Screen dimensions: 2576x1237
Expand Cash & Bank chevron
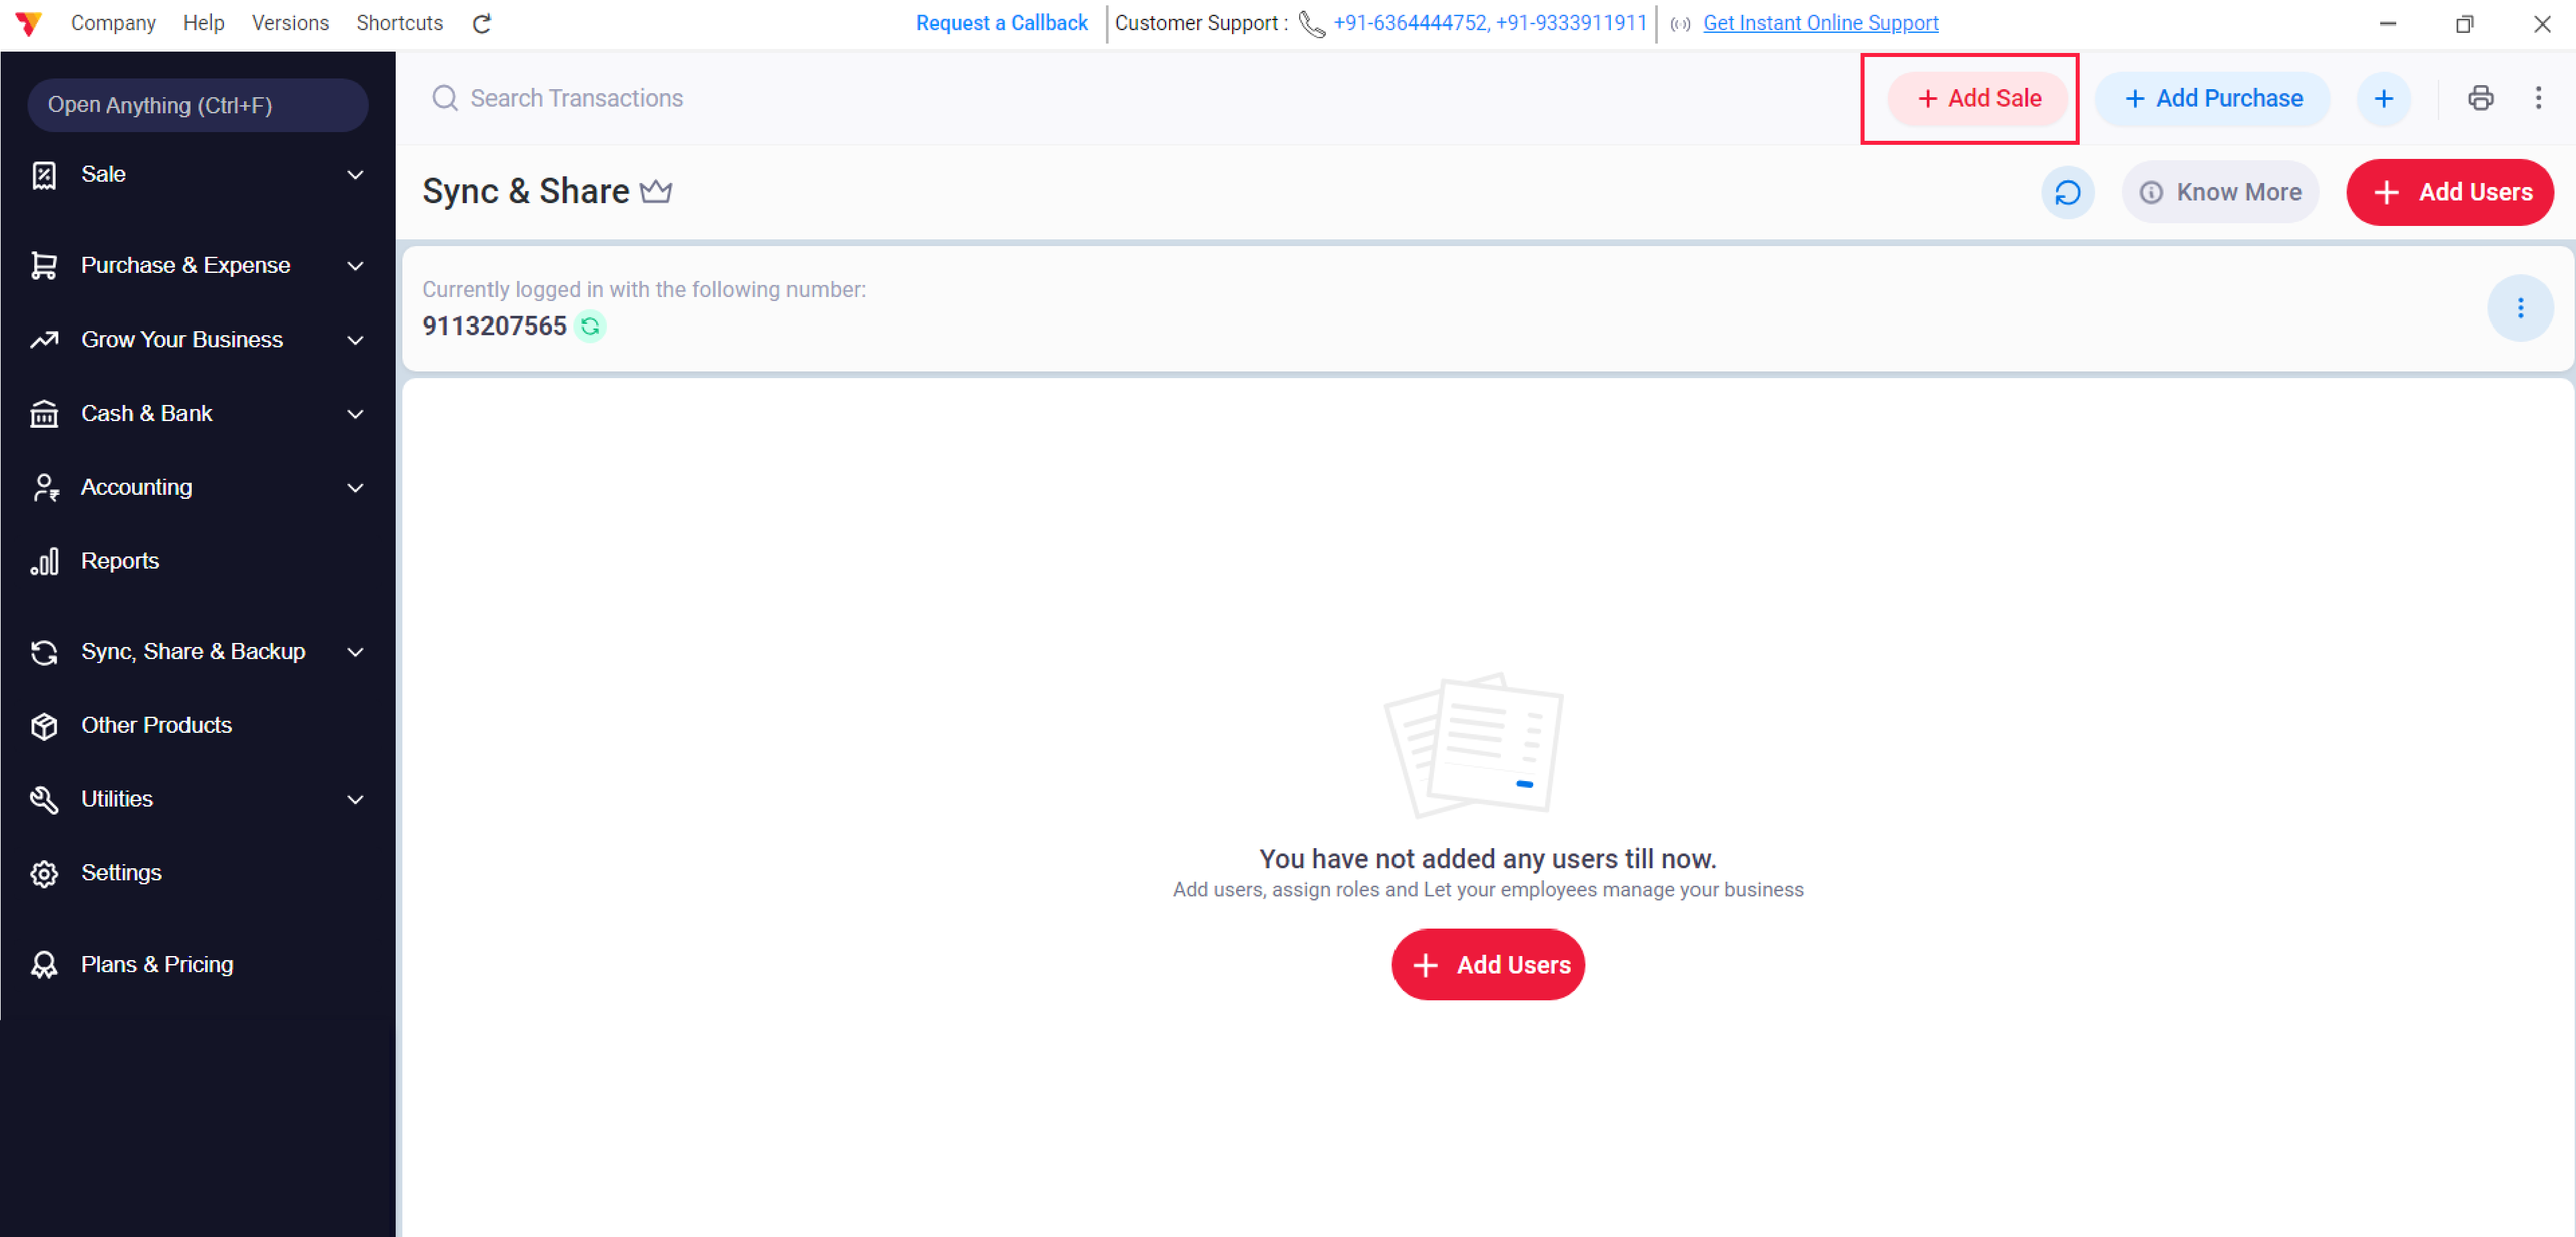355,414
